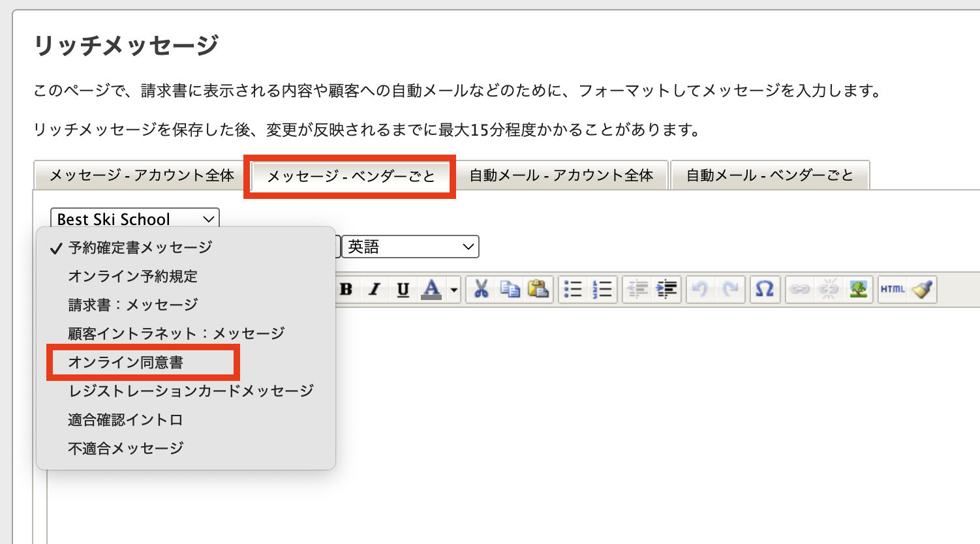The image size is (980, 544).
Task: Open the special character Omega tool
Action: [764, 289]
